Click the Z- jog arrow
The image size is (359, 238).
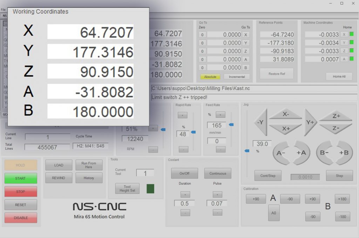[336, 128]
